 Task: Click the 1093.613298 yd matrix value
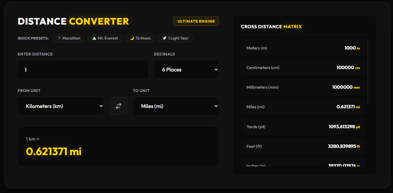(344, 127)
